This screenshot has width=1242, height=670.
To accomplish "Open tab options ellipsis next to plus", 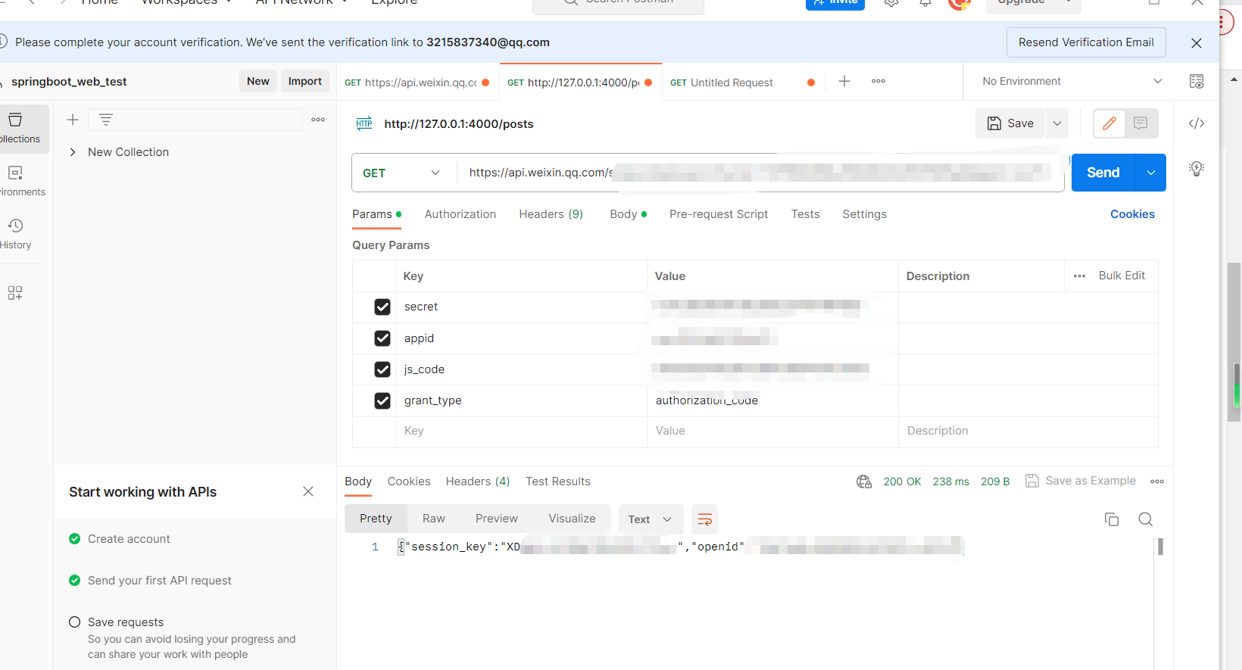I will pos(878,81).
